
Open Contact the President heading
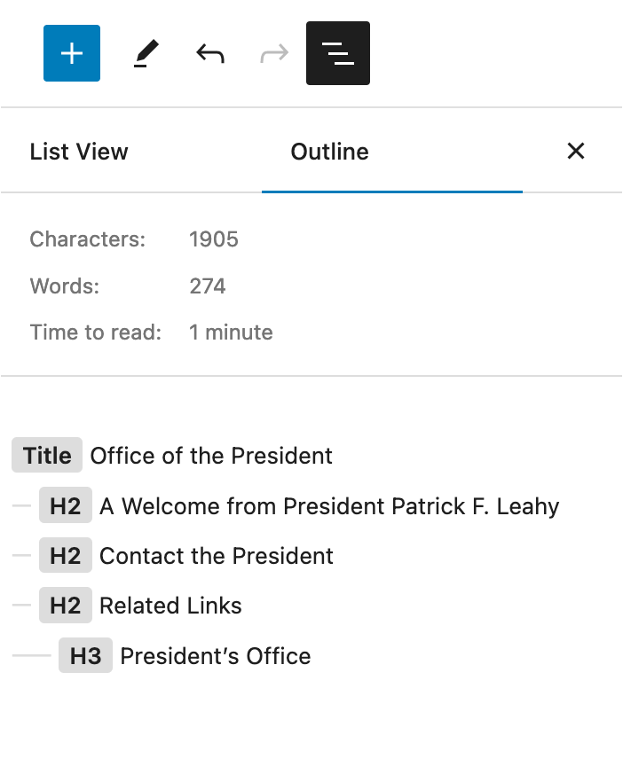(x=217, y=556)
